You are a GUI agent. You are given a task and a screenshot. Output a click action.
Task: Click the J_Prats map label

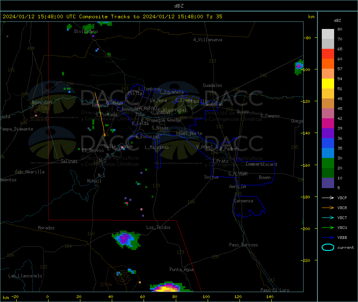[220, 161]
